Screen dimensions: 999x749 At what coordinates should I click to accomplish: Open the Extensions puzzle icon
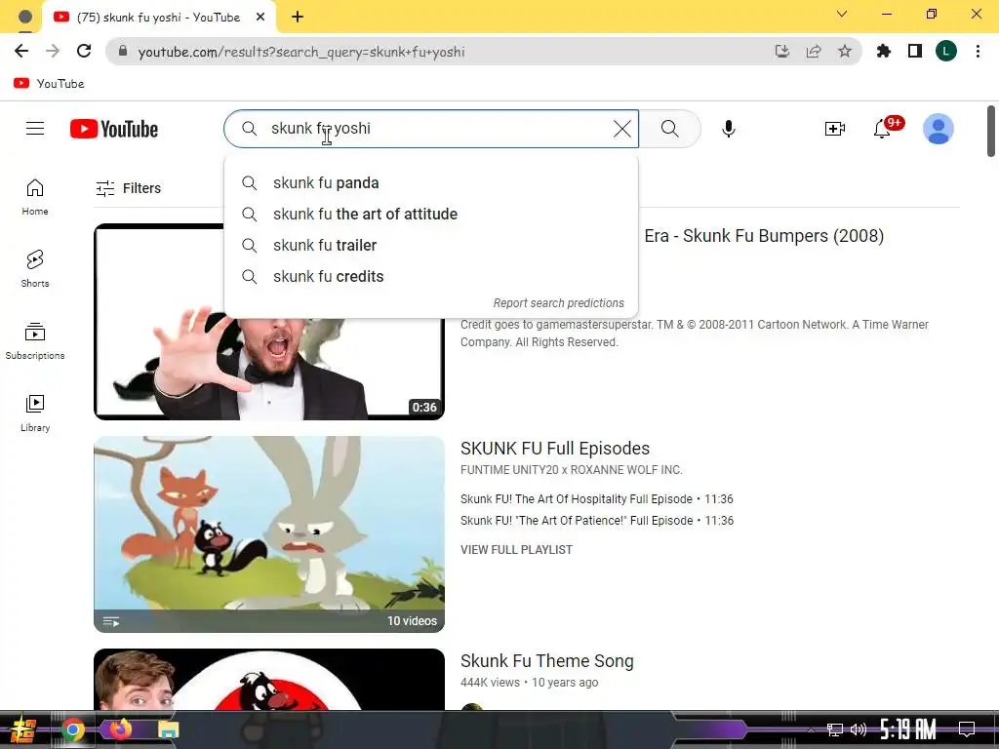point(884,51)
